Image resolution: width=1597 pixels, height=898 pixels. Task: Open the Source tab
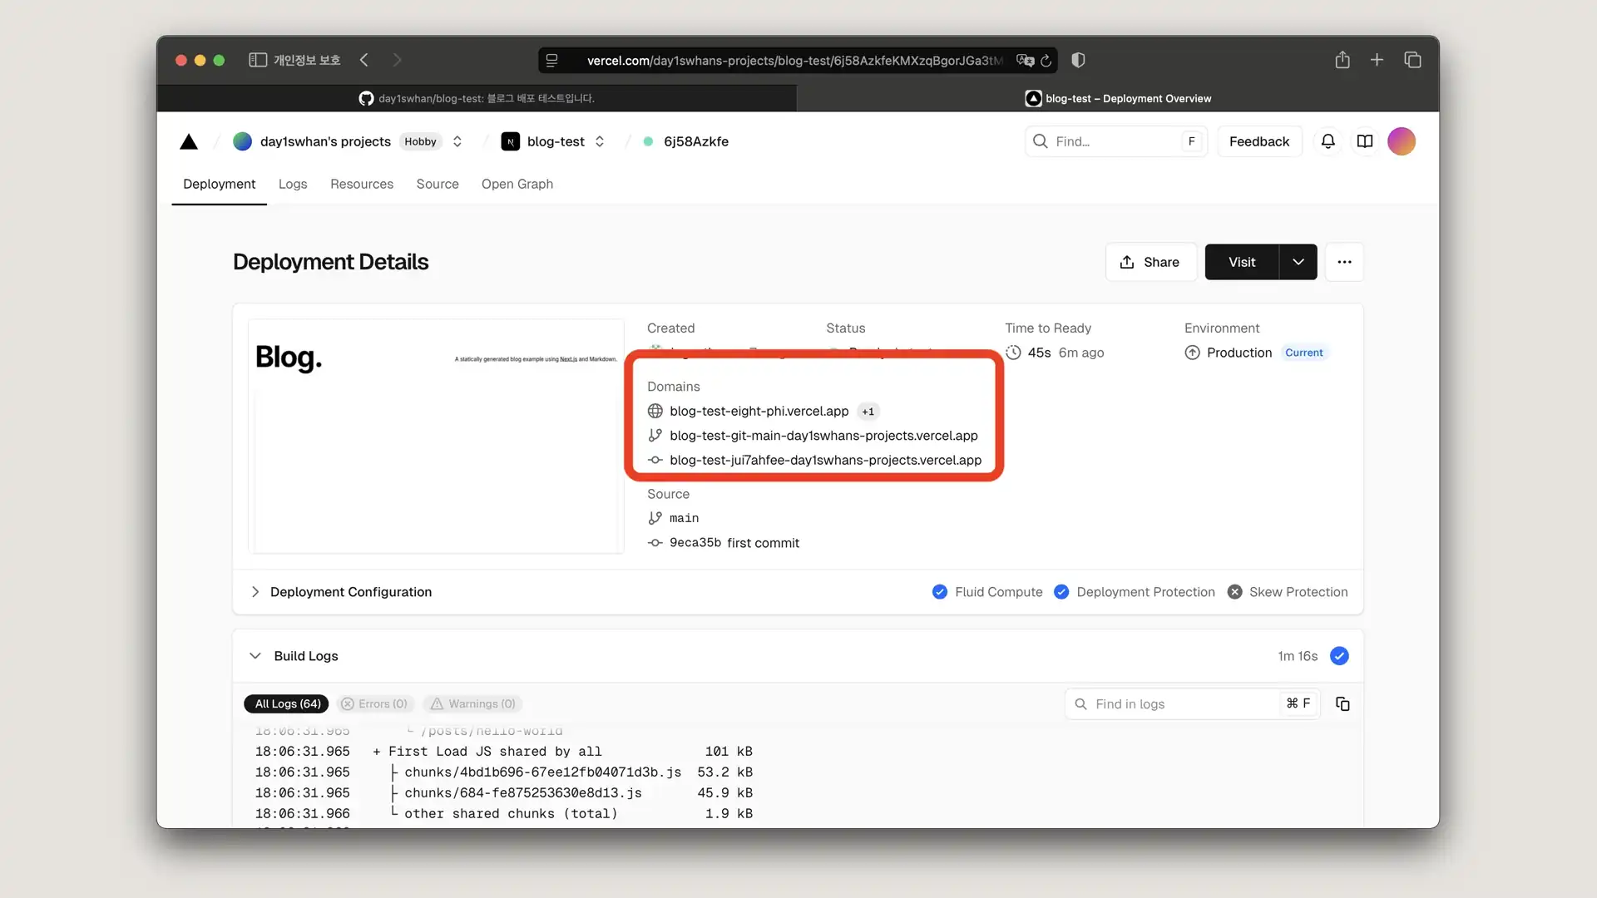pyautogui.click(x=438, y=184)
